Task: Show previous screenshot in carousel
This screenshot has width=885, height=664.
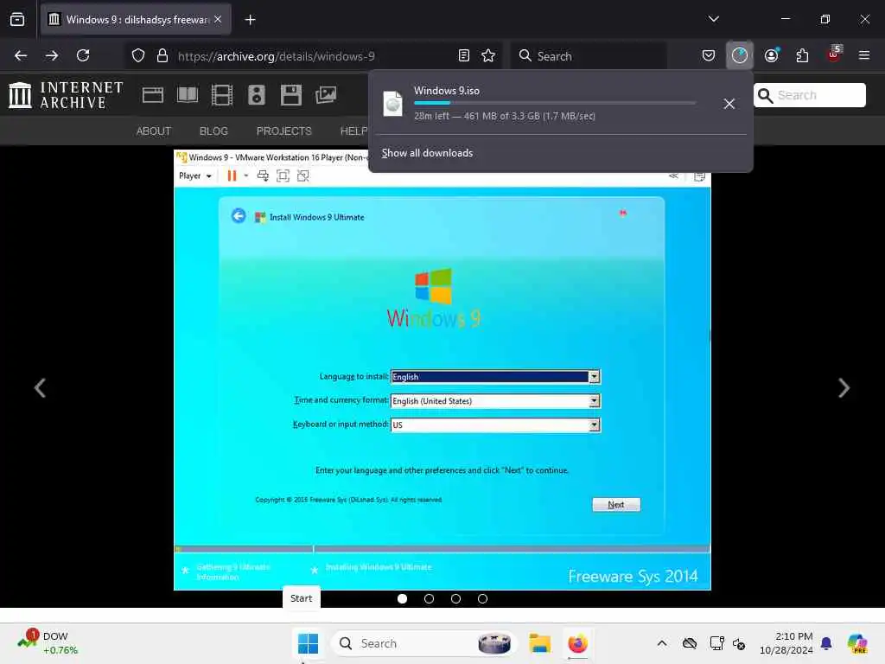Action: (x=40, y=388)
